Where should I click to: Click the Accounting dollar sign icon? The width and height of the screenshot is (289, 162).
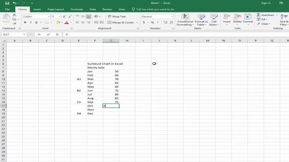pos(144,22)
